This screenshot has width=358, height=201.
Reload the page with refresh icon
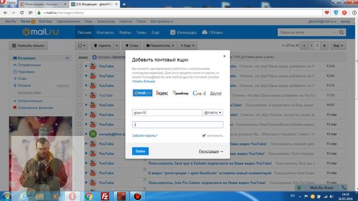click(22, 13)
